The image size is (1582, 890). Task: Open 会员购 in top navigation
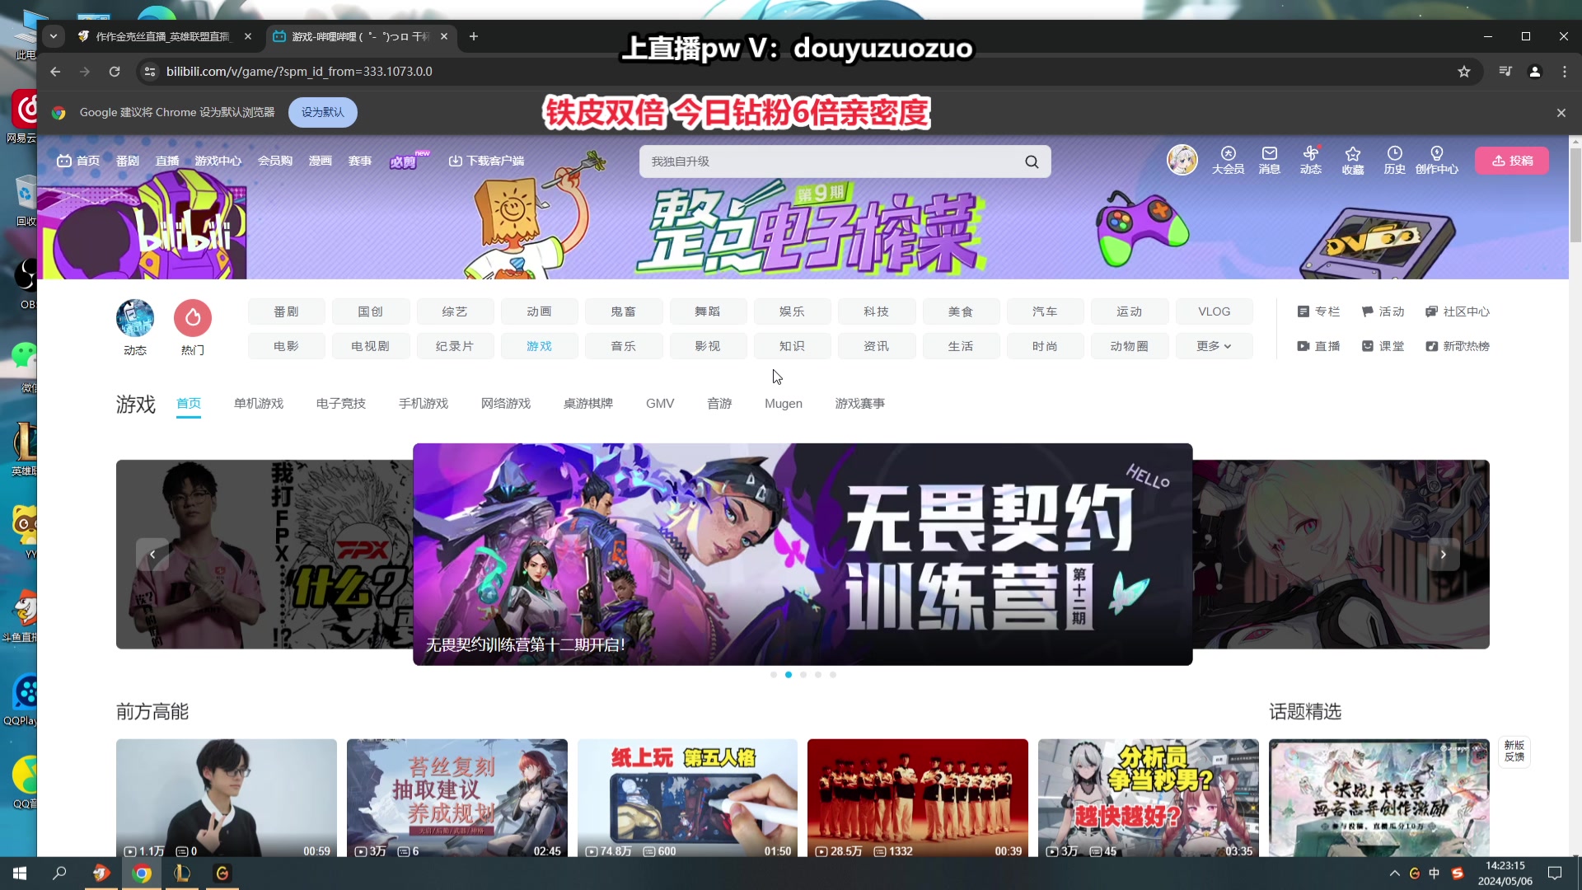coord(275,162)
